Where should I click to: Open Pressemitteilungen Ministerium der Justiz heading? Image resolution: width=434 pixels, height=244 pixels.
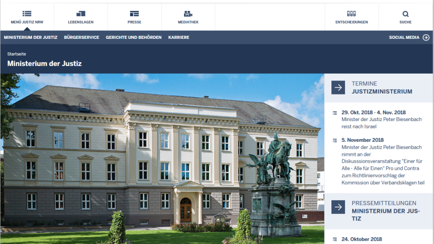pos(386,211)
